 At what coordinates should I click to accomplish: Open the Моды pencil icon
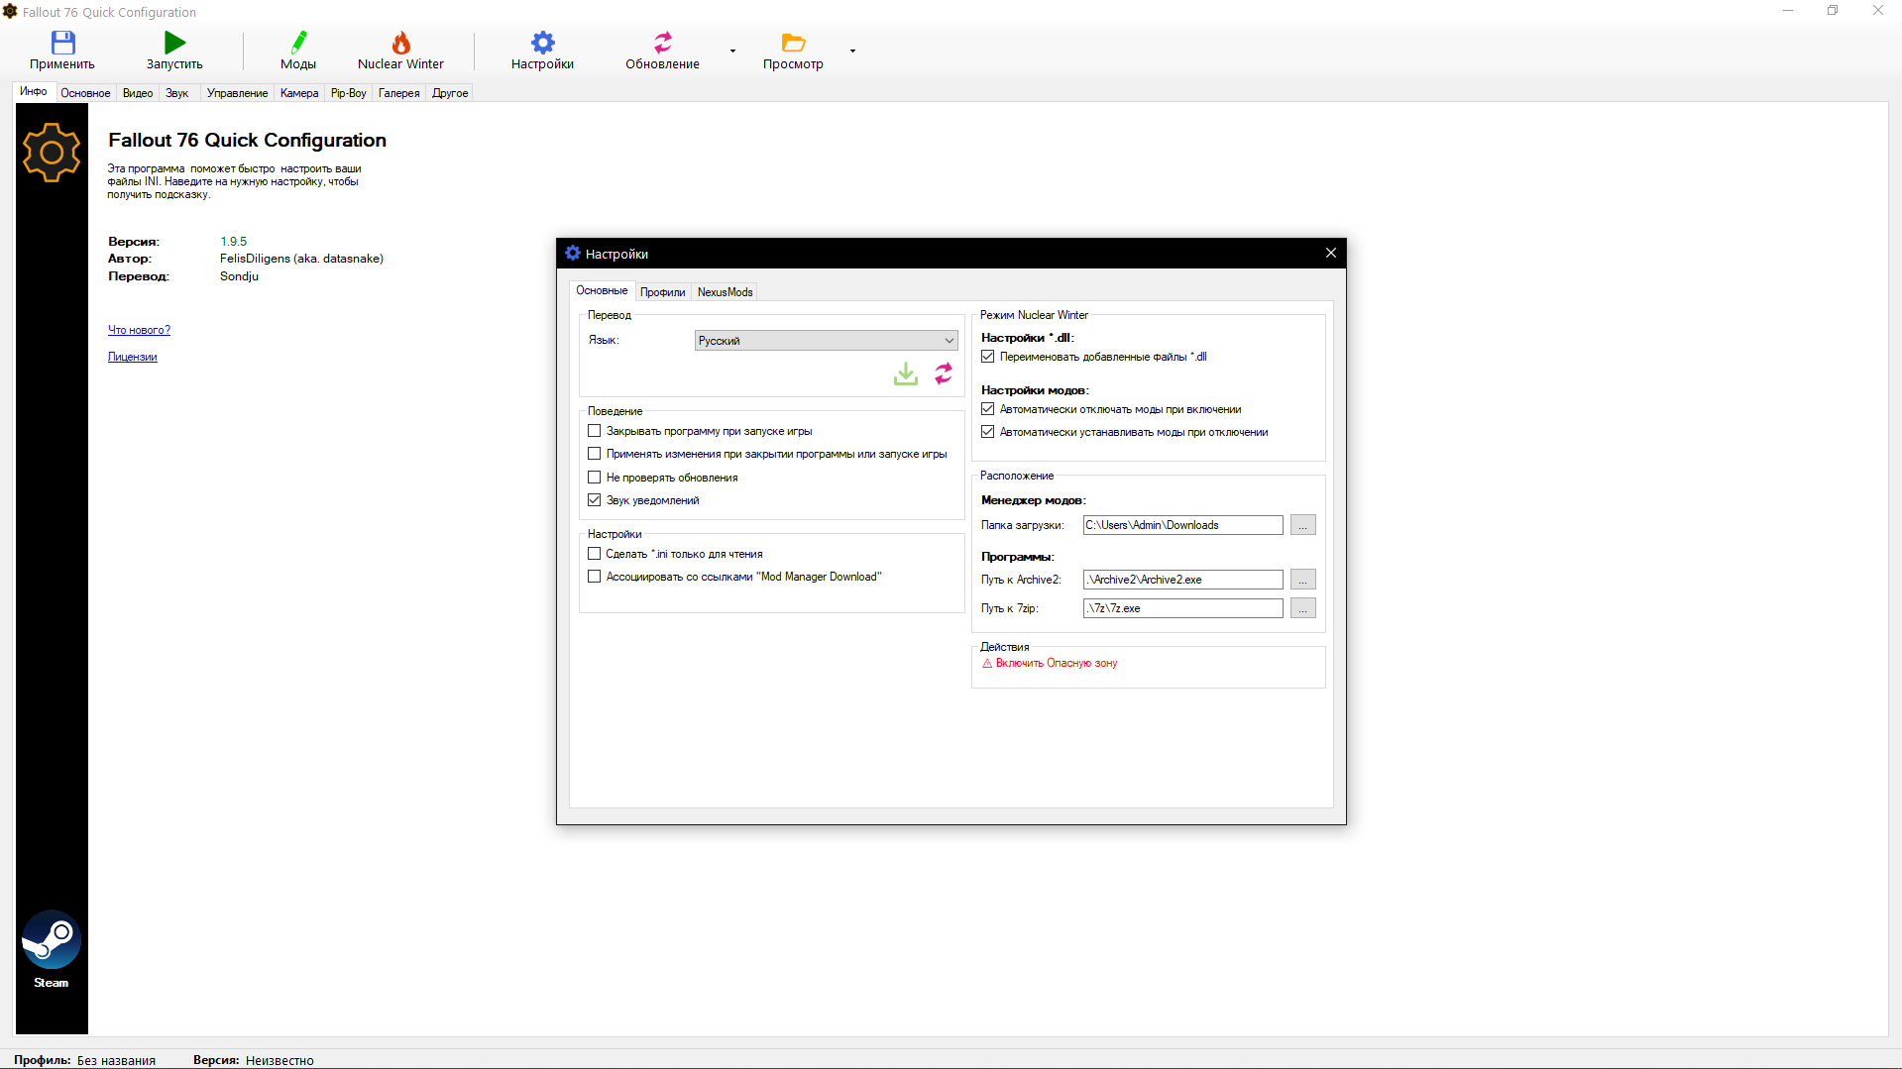(298, 43)
